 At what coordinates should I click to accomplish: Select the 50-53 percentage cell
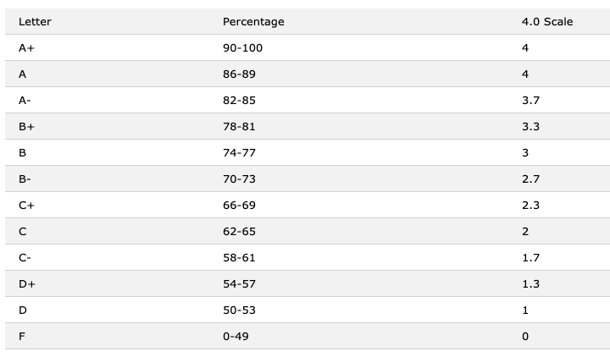pyautogui.click(x=239, y=310)
